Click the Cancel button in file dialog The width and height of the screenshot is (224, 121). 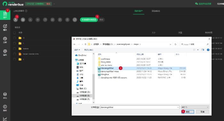[x=203, y=112]
